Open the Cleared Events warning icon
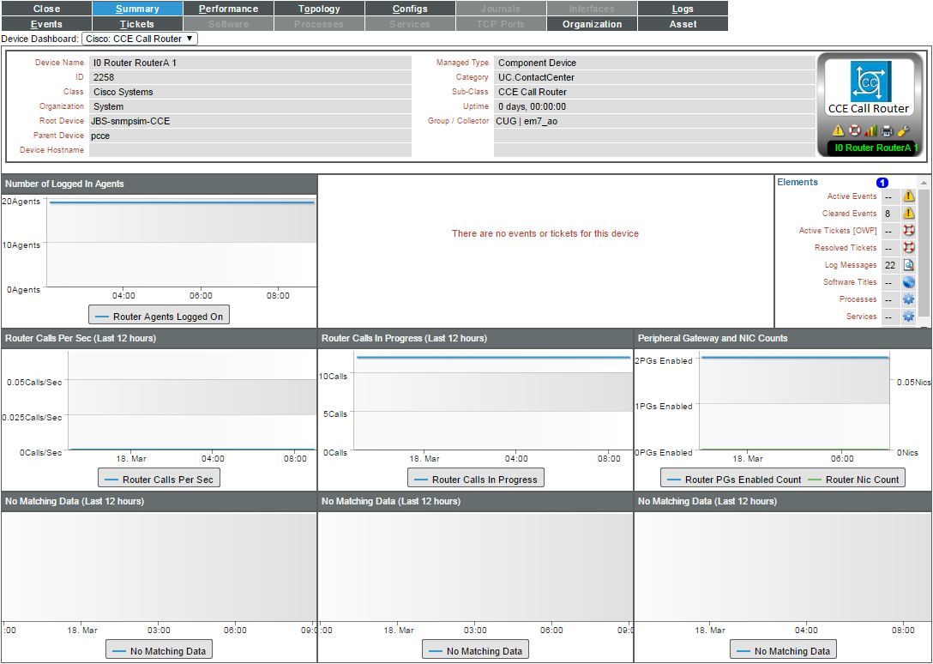This screenshot has width=933, height=664. [x=908, y=214]
